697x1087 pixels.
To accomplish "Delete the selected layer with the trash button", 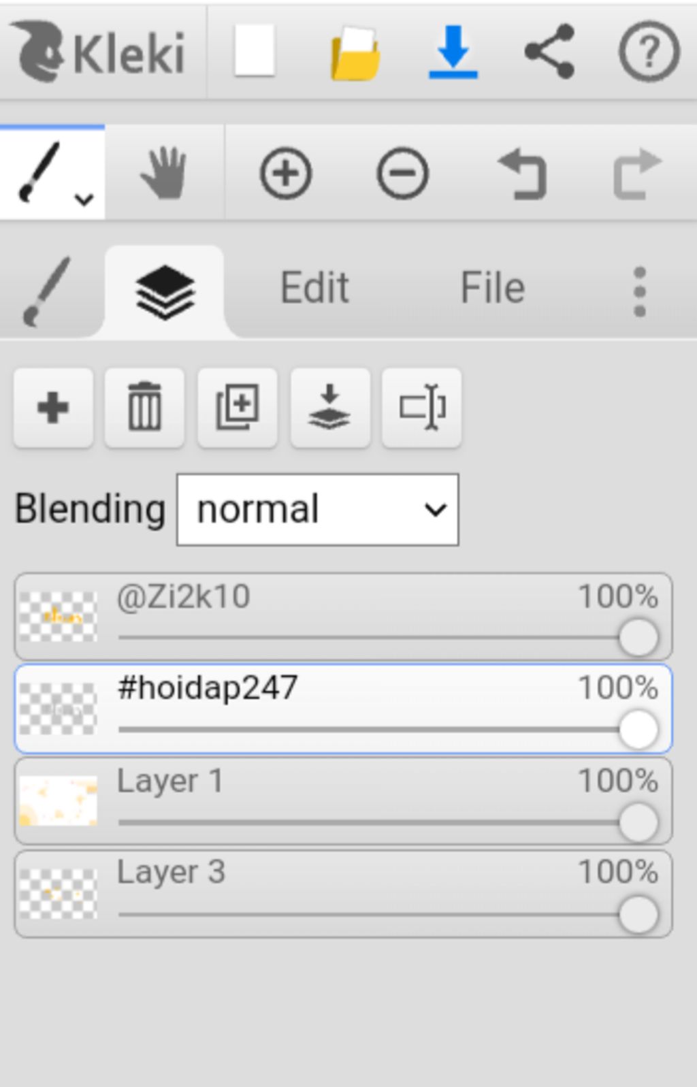I will coord(144,408).
